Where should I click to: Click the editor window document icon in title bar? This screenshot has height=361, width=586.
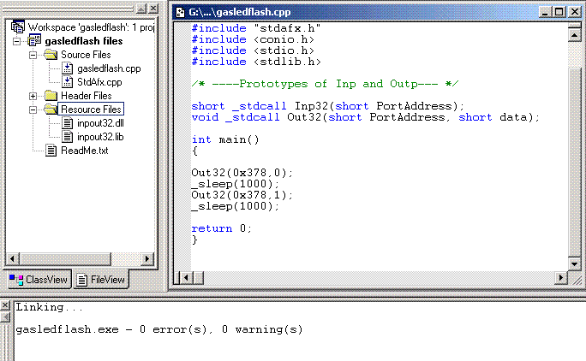pyautogui.click(x=180, y=12)
